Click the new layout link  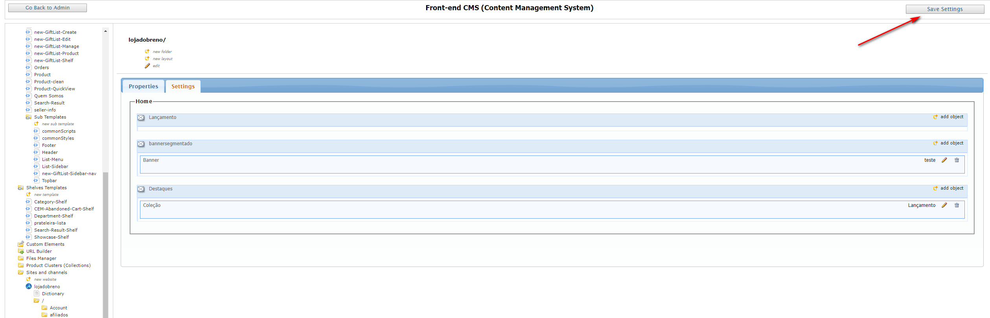pyautogui.click(x=162, y=59)
